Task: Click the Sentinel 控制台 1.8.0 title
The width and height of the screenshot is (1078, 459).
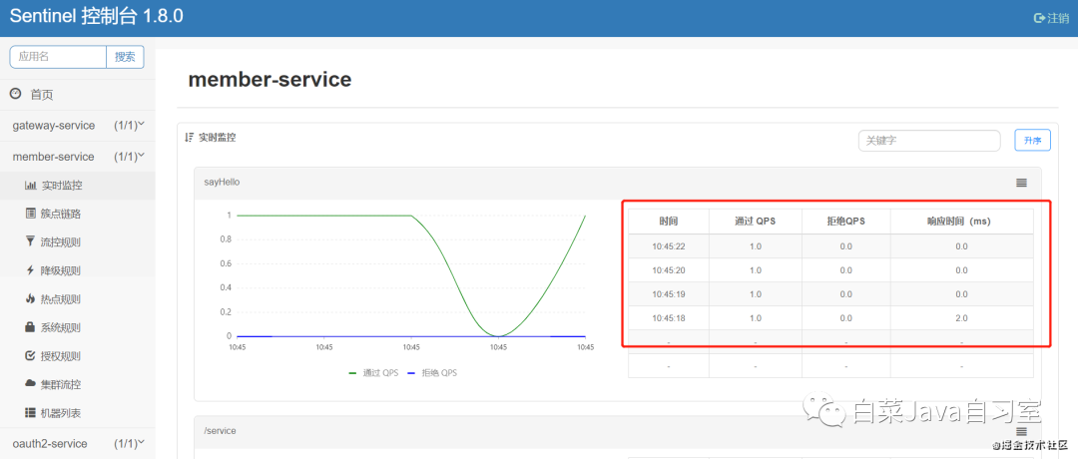Action: click(96, 17)
